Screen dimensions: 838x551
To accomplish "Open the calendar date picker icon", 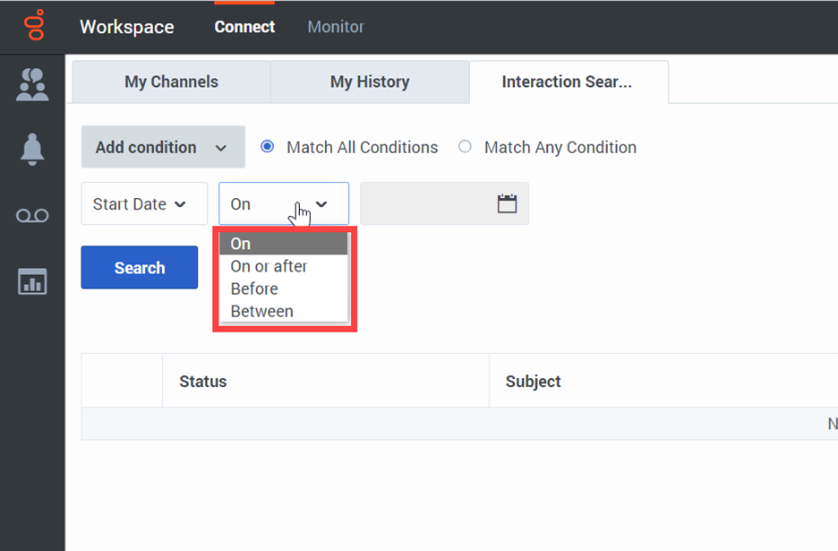I will 508,203.
